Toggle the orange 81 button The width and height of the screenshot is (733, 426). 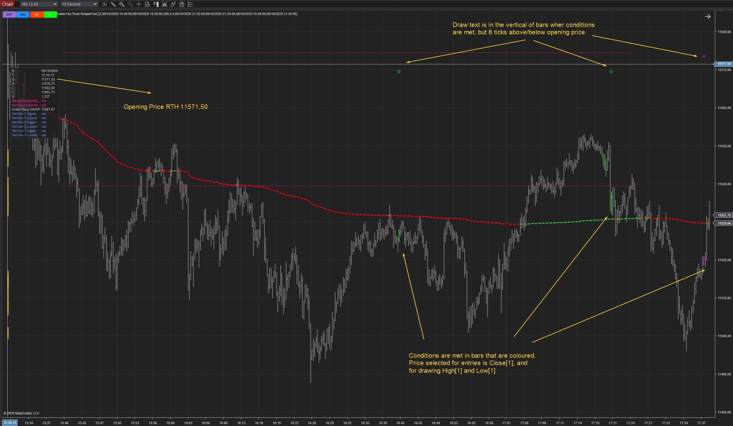(36, 14)
